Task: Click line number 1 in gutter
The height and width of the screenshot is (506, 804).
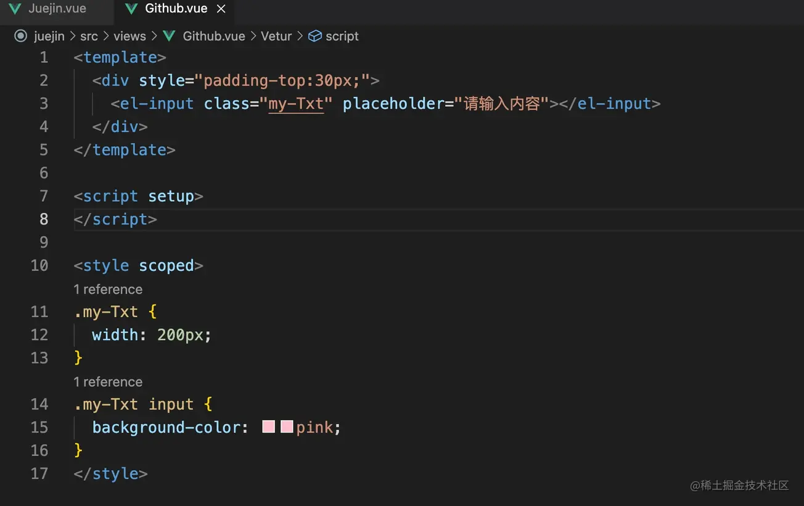Action: click(x=43, y=57)
